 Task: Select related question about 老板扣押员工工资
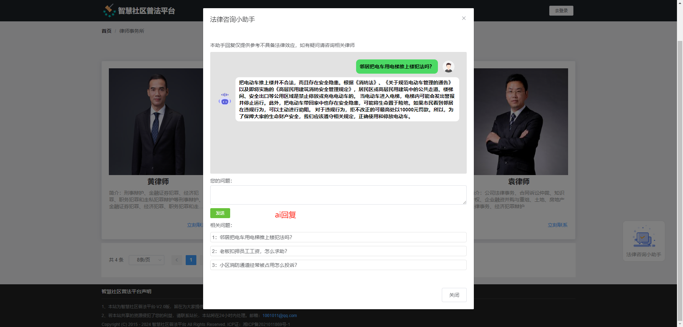(338, 251)
